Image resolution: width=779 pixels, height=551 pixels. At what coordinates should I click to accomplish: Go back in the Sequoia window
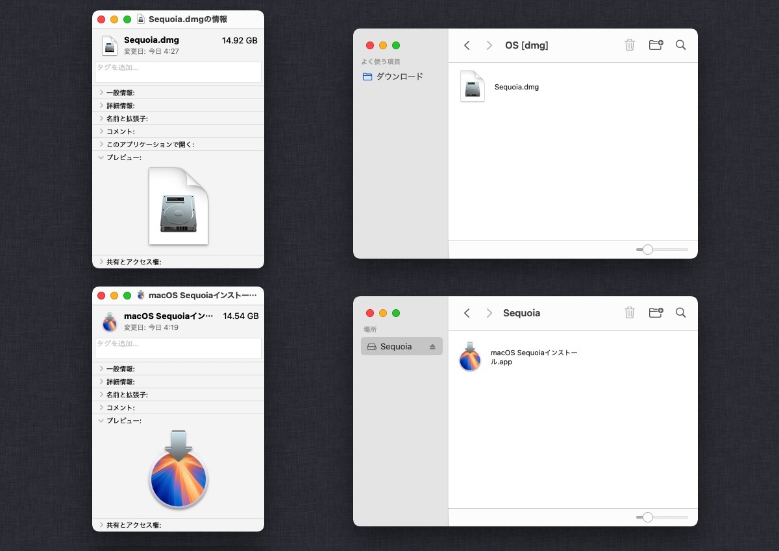click(467, 313)
